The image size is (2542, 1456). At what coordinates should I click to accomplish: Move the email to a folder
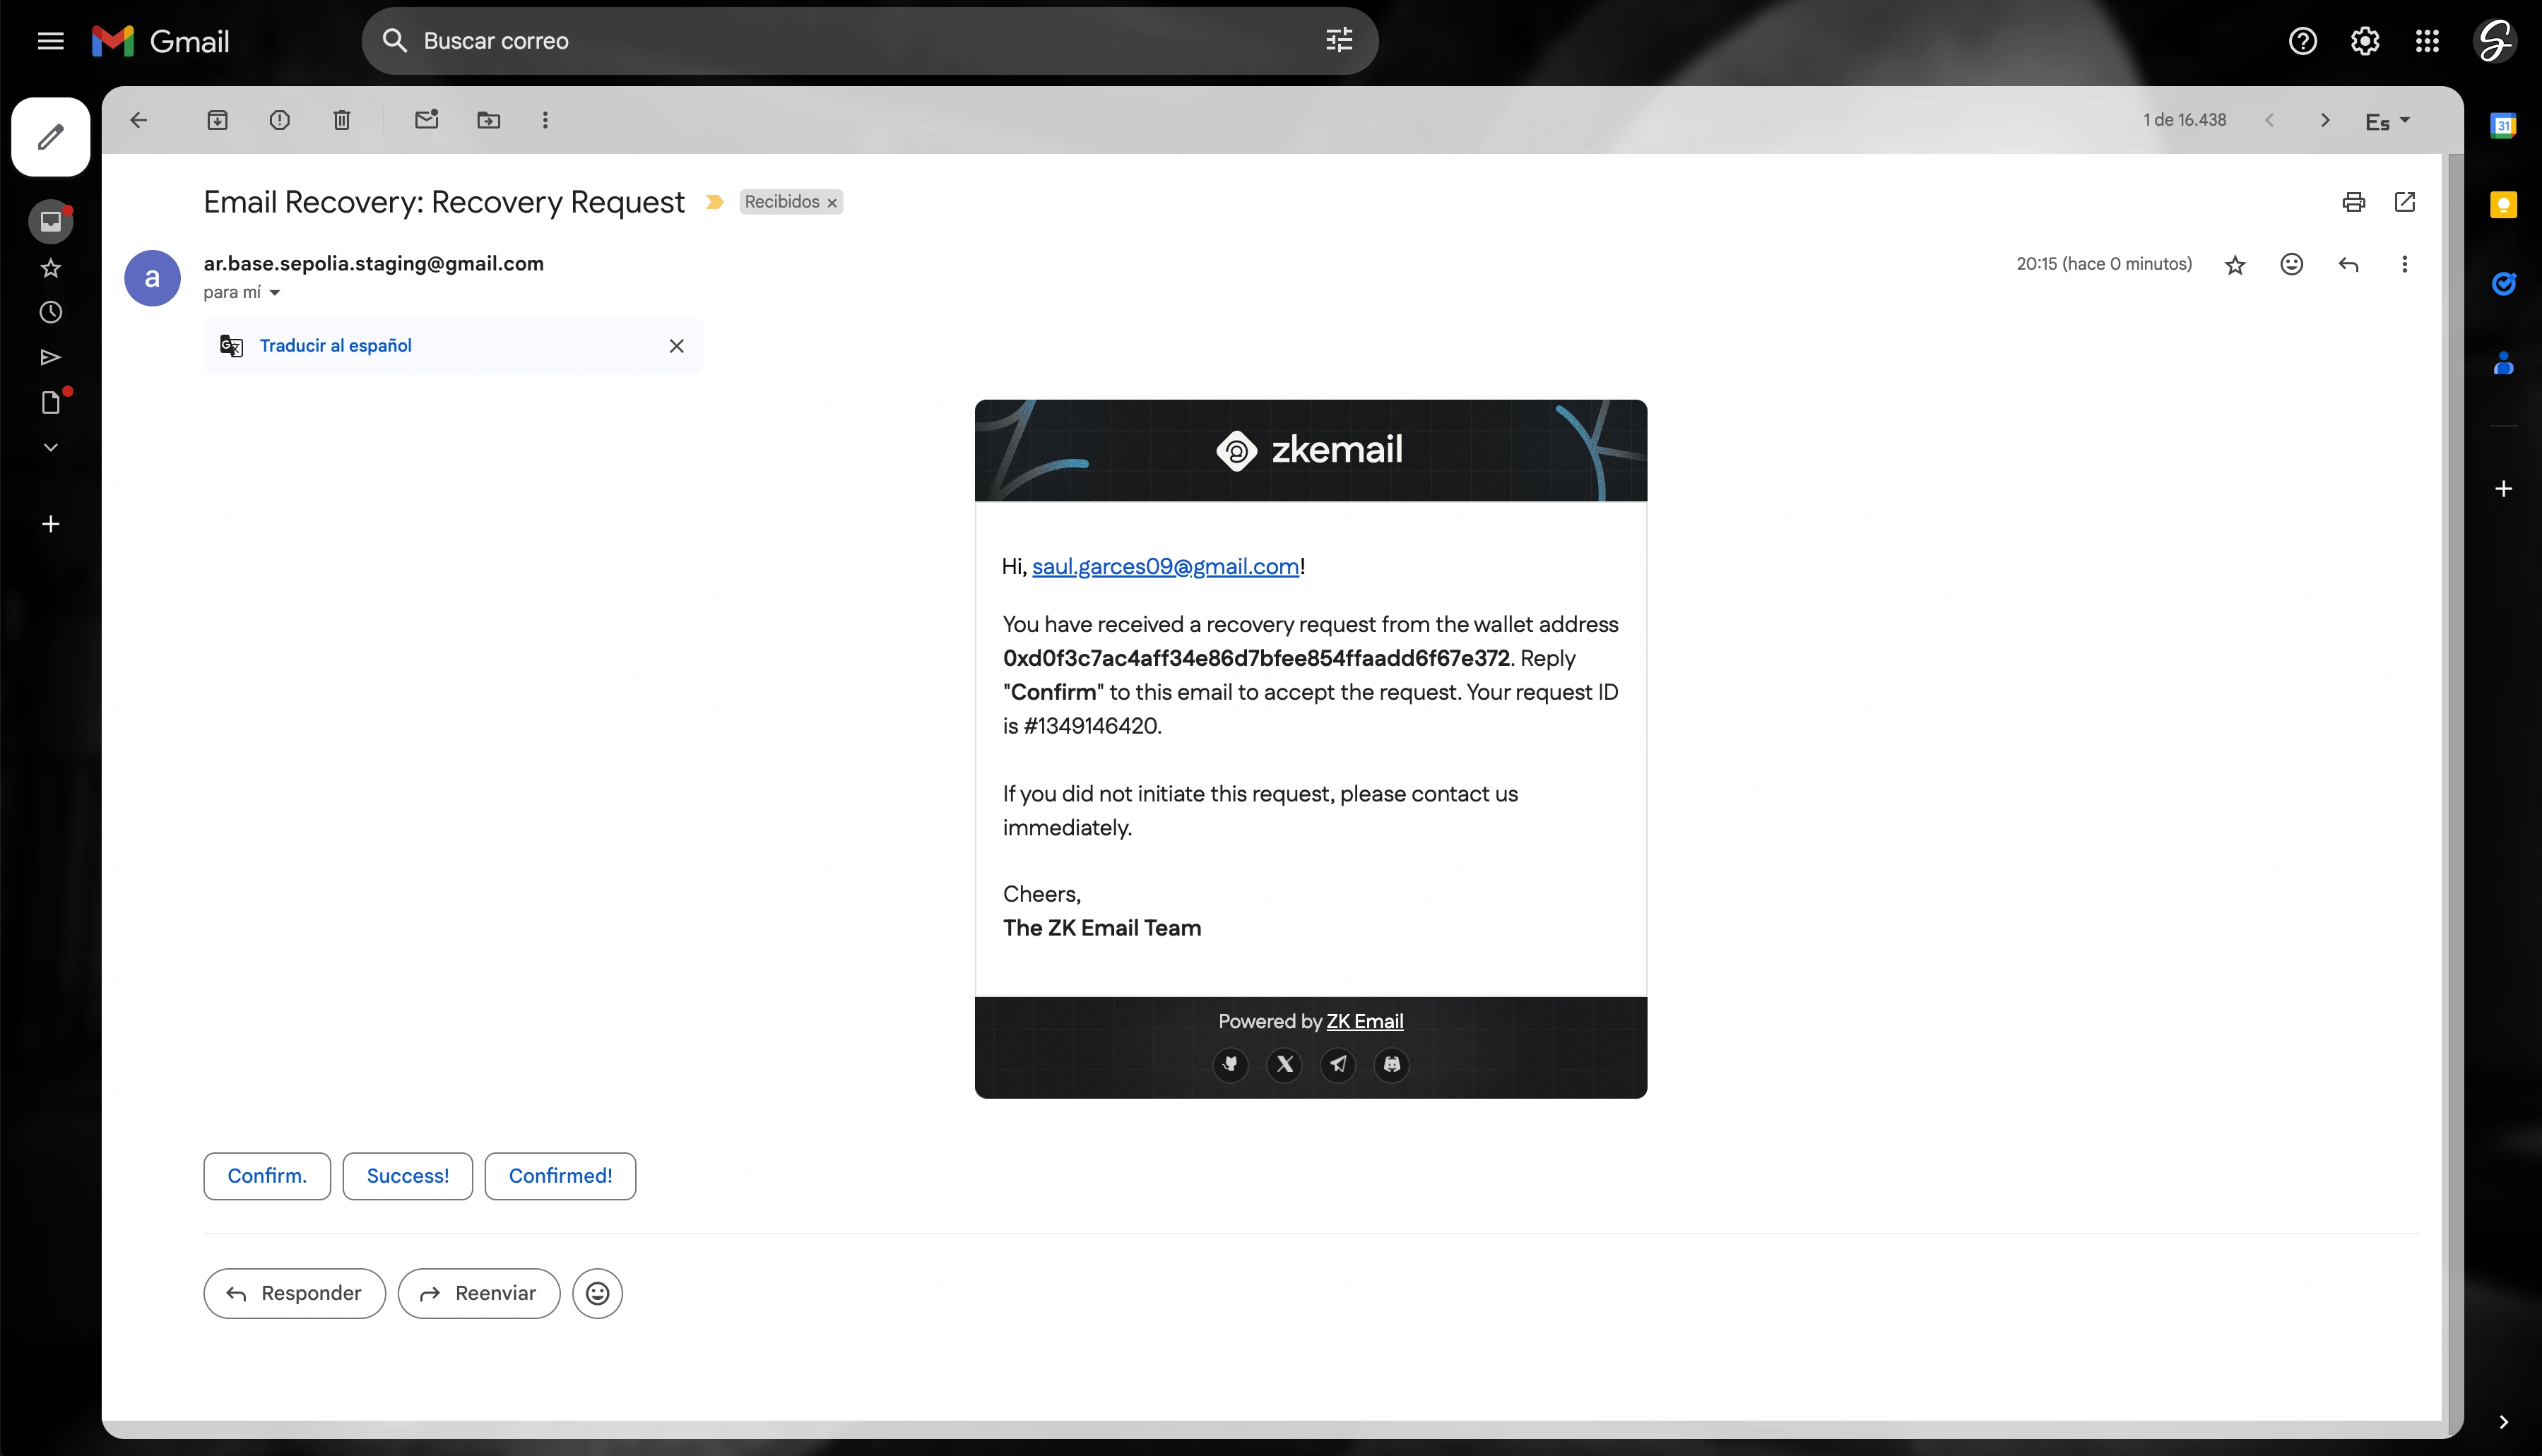point(488,120)
